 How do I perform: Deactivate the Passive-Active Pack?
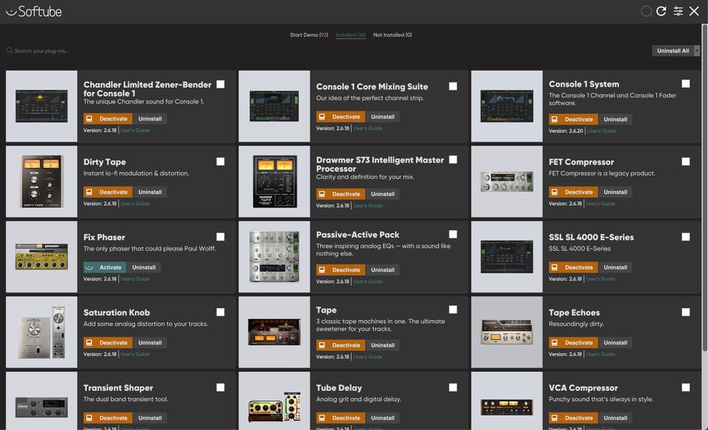coord(341,270)
